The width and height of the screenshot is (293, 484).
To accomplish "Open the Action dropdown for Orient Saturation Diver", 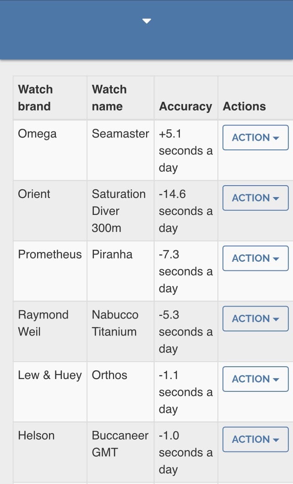I will click(x=255, y=198).
